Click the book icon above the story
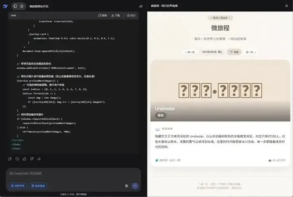The width and height of the screenshot is (293, 197). pos(157,129)
